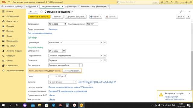Viewport: 193px width, 108px height.
Task: Expand the Должность dropdown arrow
Action: [102, 60]
